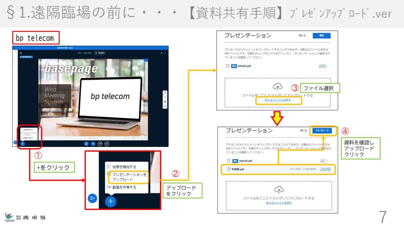The width and height of the screenshot is (404, 227).
Task: Click the microphone button in meeting bottom bar
Action: click(x=86, y=143)
